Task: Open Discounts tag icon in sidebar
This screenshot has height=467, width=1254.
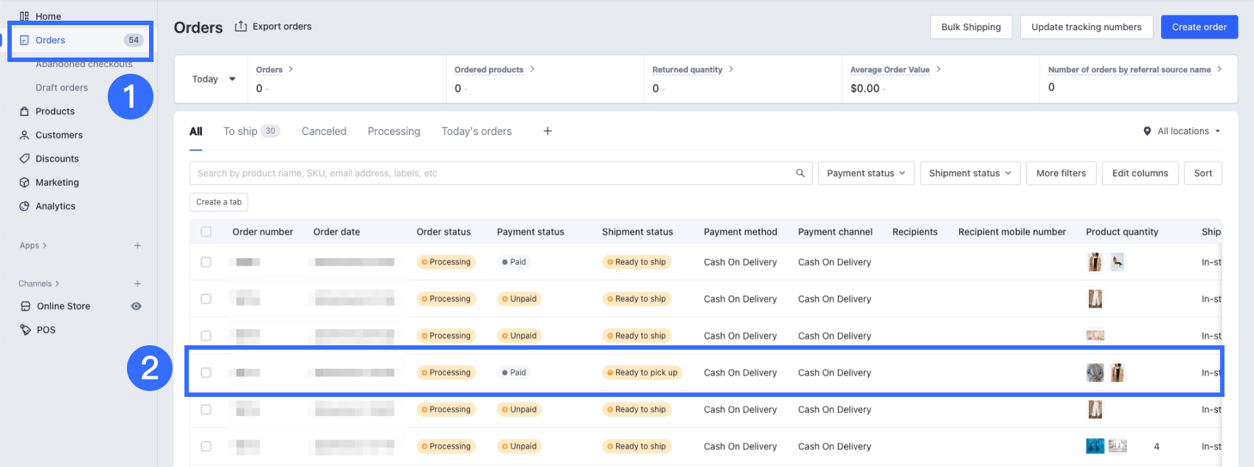Action: 24,159
